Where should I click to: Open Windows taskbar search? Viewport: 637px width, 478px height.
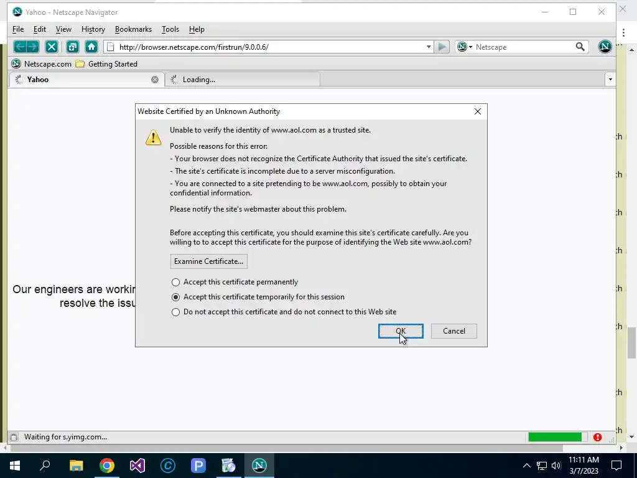tap(45, 466)
